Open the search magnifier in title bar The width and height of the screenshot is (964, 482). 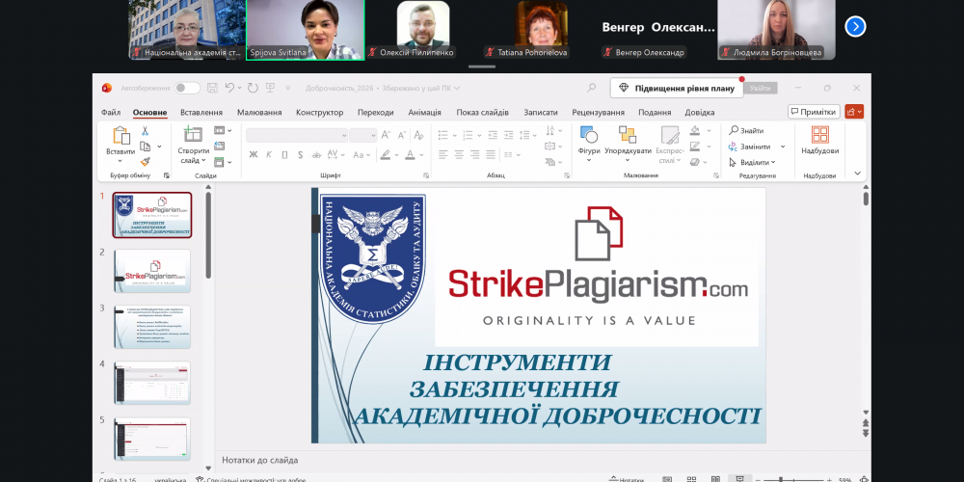(592, 88)
